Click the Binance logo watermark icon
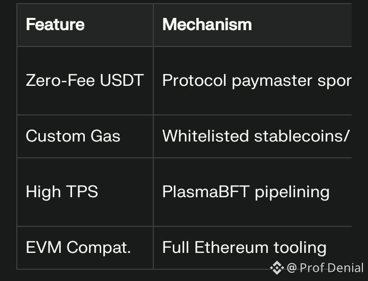 [277, 268]
